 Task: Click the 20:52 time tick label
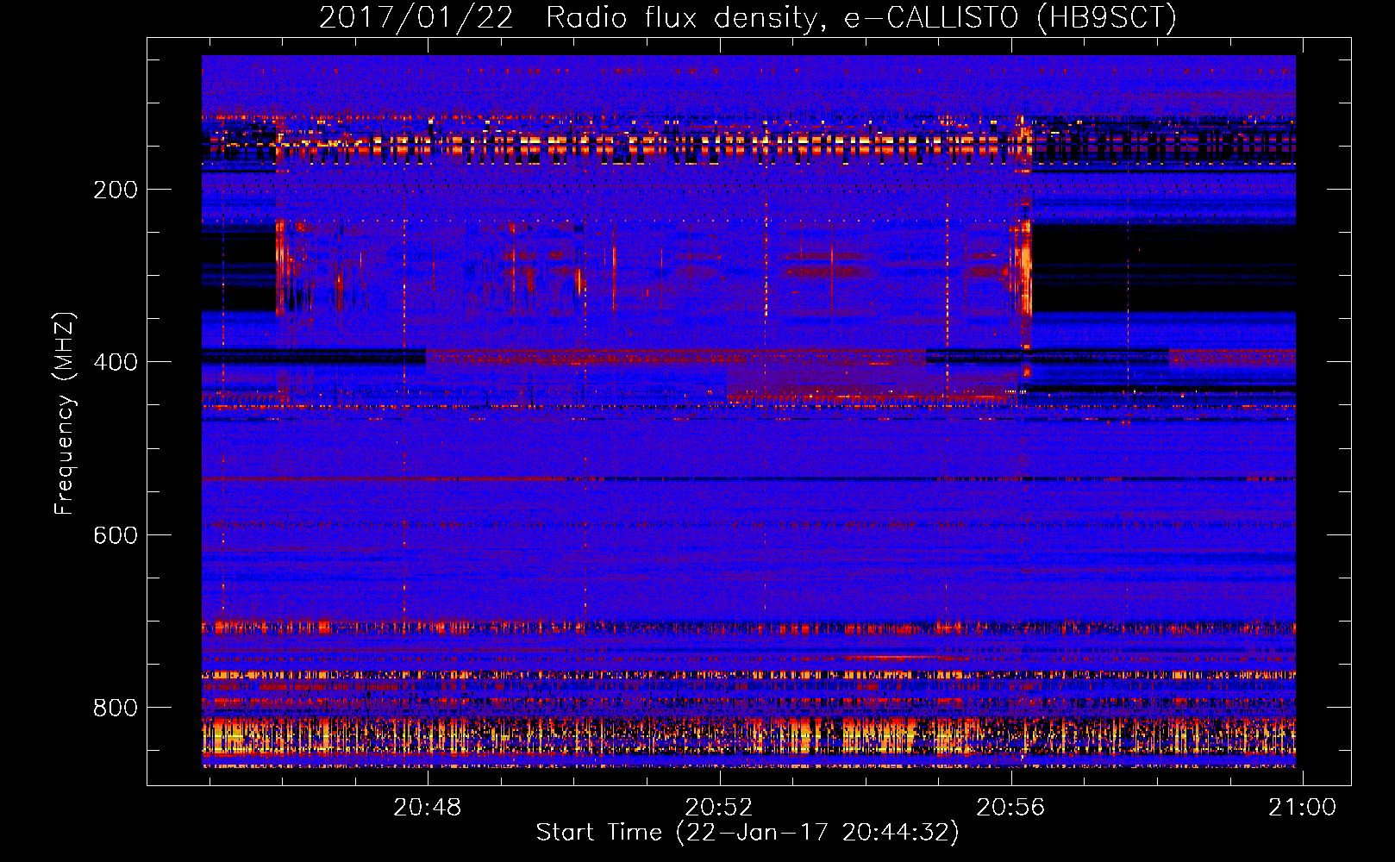pyautogui.click(x=719, y=807)
